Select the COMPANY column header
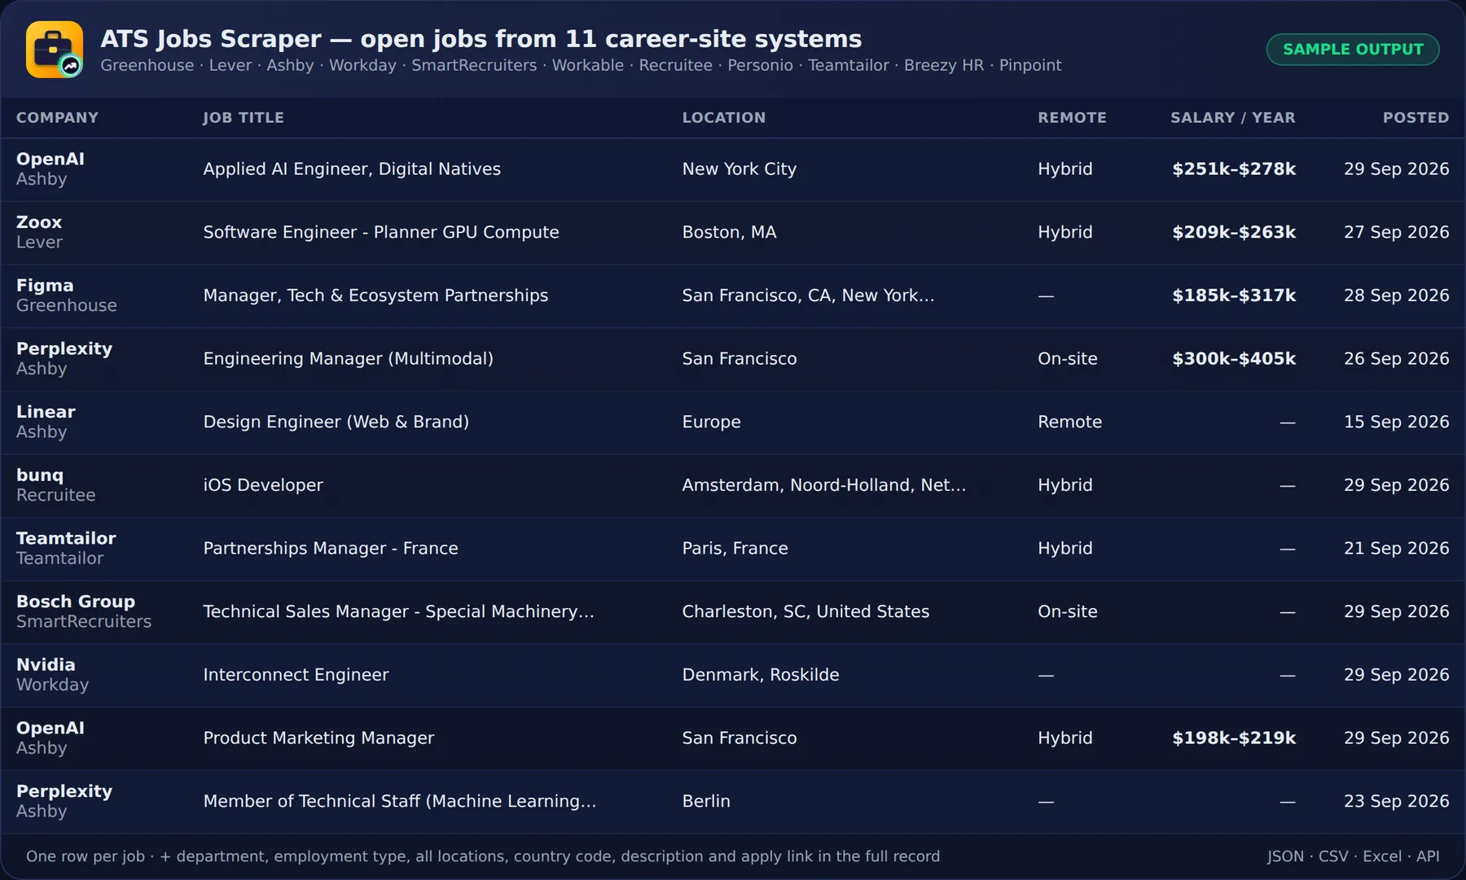The height and width of the screenshot is (880, 1466). point(57,118)
